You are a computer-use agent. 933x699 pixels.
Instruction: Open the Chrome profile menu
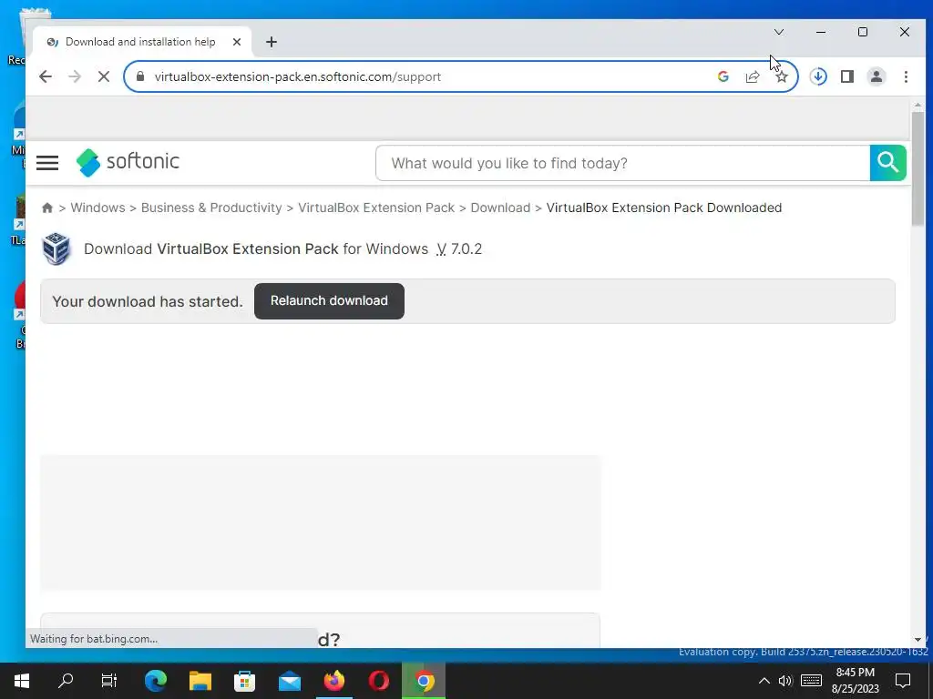tap(877, 76)
